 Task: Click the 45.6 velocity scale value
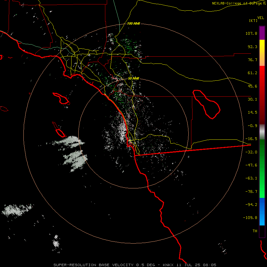(252, 86)
